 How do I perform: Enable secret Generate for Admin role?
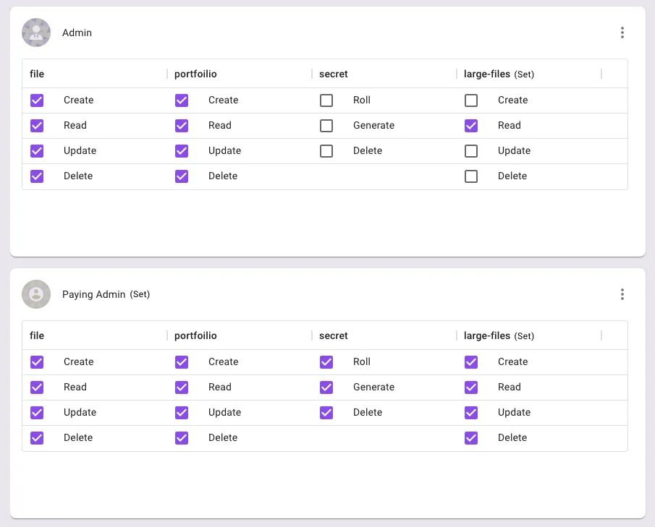coord(326,126)
